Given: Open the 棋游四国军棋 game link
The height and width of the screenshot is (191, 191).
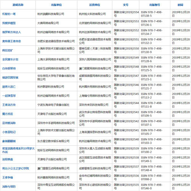Looking at the screenshot, I should (10, 78).
